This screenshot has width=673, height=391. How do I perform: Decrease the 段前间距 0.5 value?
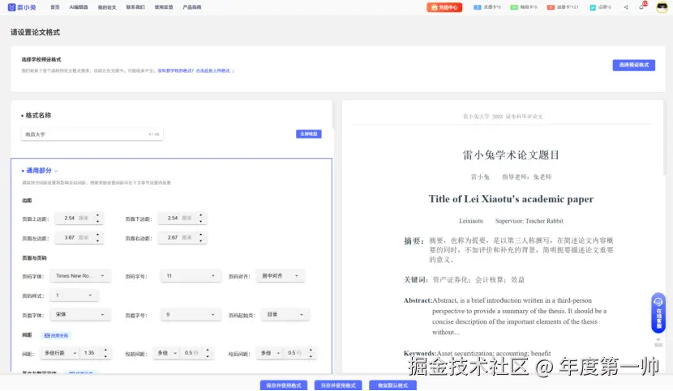208,356
